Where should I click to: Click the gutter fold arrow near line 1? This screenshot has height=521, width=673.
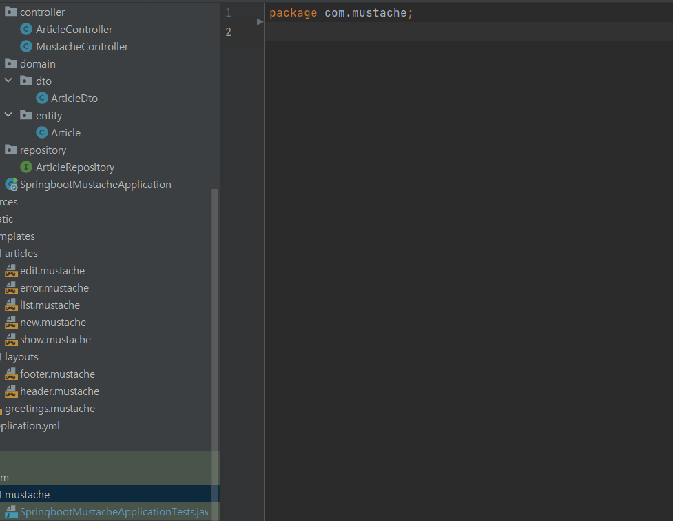click(260, 21)
